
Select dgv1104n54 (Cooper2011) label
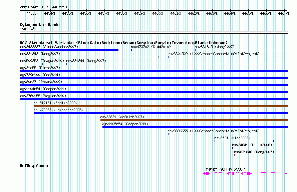tap(43, 89)
